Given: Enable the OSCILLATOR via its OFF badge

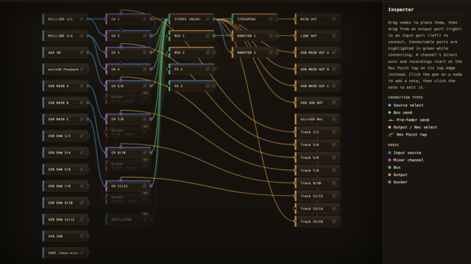Looking at the screenshot, I should tap(146, 214).
